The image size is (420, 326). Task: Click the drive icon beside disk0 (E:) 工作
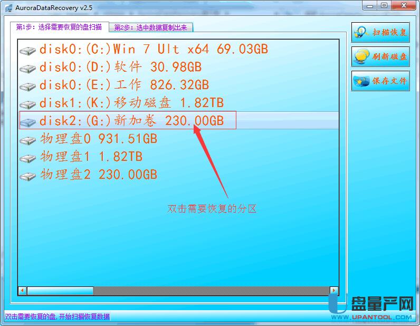28,87
